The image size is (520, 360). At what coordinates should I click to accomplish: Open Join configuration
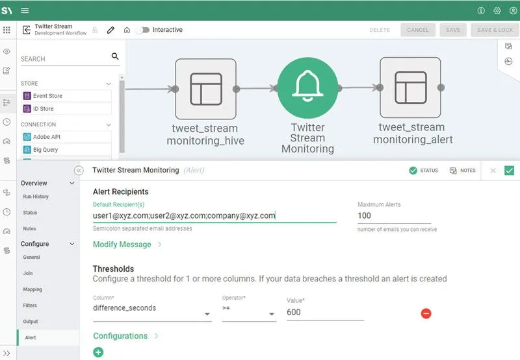28,273
